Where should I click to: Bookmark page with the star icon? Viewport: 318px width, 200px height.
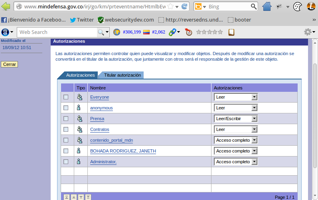click(170, 6)
